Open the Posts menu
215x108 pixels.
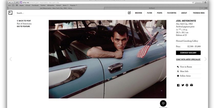point(159,13)
